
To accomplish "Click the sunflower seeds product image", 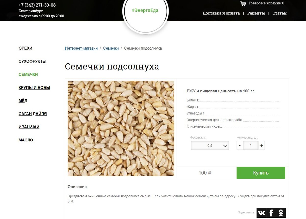I will tap(121, 128).
